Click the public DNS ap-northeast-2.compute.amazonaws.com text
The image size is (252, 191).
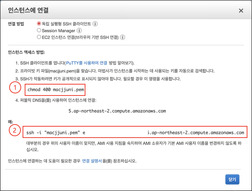pos(117,111)
